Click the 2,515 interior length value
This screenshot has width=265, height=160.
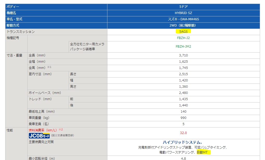coord(183,74)
